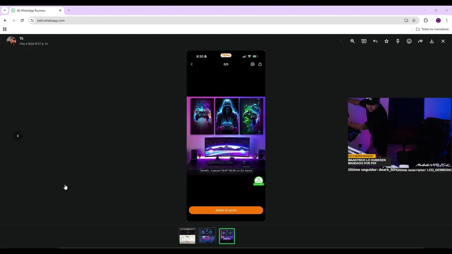Open the Chrome apps grid shortcut
Viewport: 452px width, 254px height.
click(x=5, y=29)
